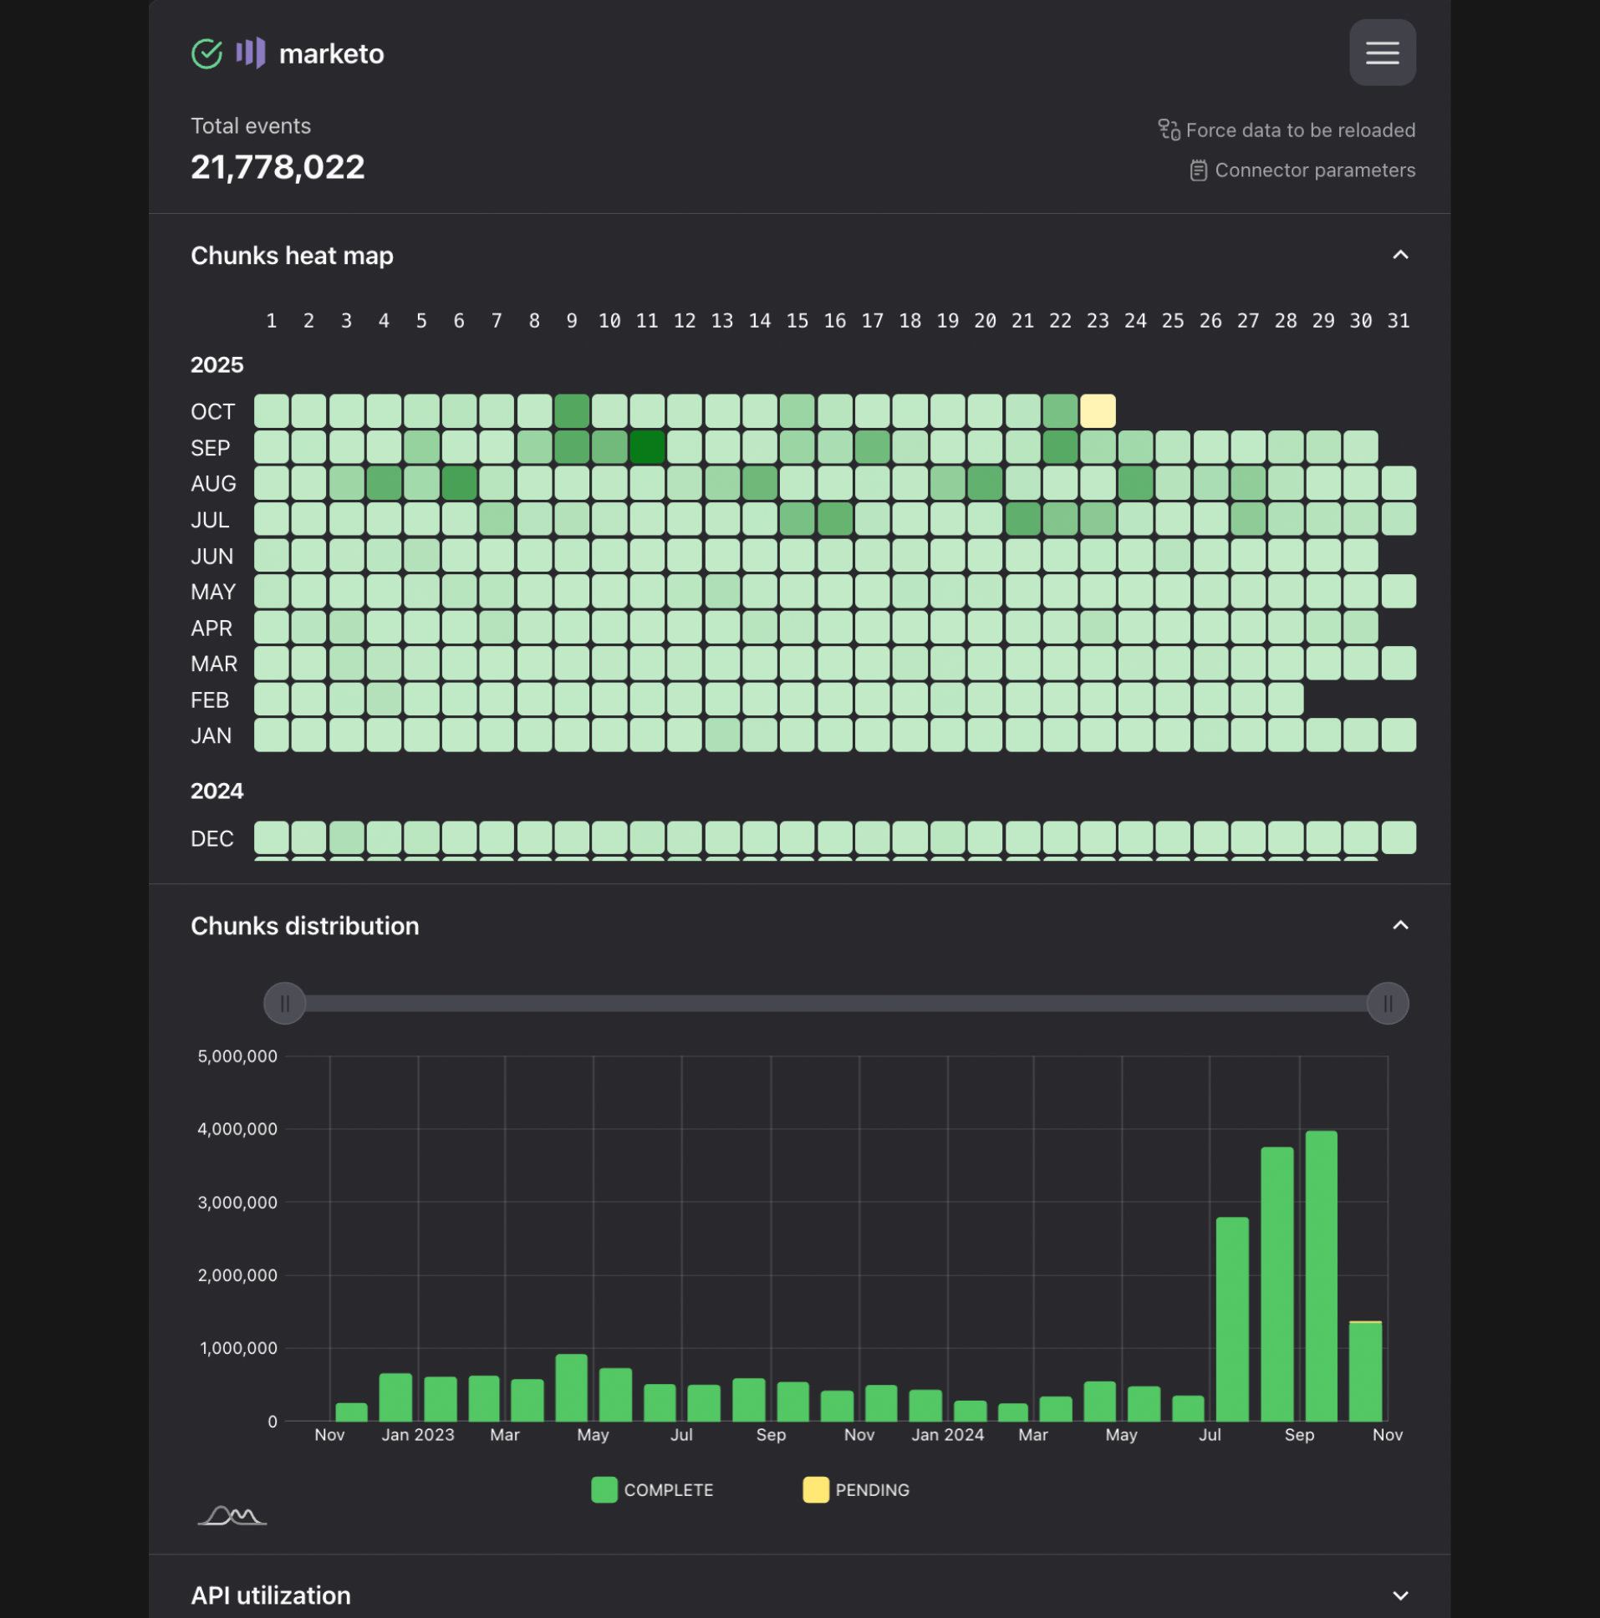Toggle the COMPLETE legend series
1600x1618 pixels.
click(x=652, y=1490)
